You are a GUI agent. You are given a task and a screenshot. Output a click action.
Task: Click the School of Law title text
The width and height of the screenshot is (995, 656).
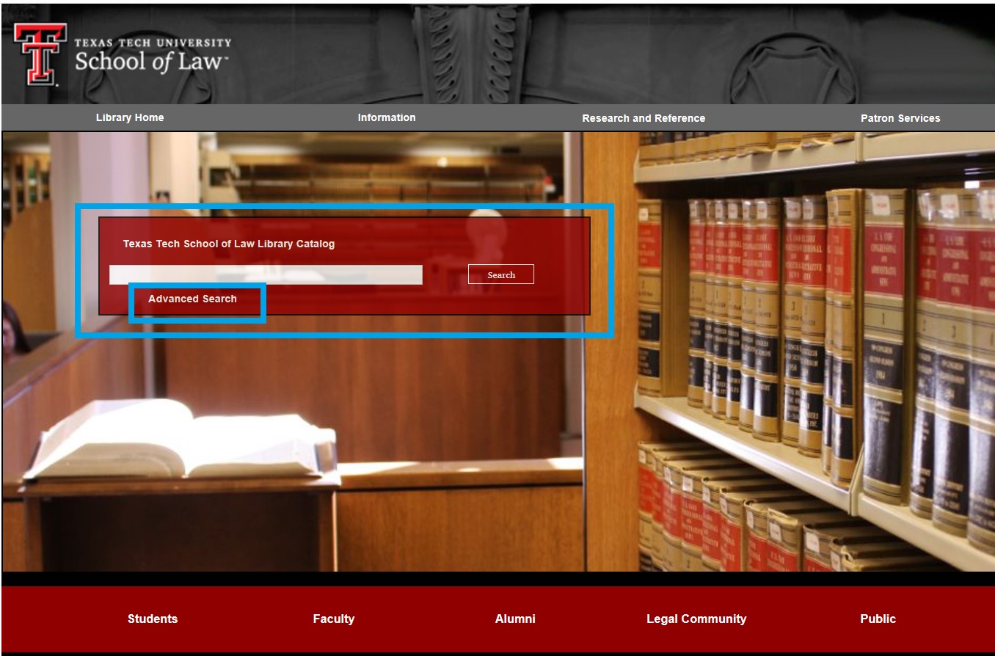pos(151,62)
